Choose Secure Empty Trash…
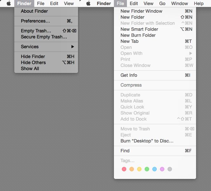This screenshot has width=211, height=191. click(x=44, y=37)
